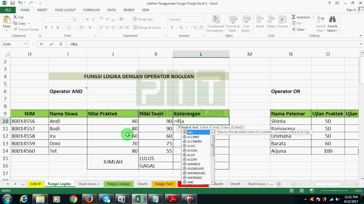Switch to Page Layout view in status bar

pyautogui.click(x=301, y=191)
